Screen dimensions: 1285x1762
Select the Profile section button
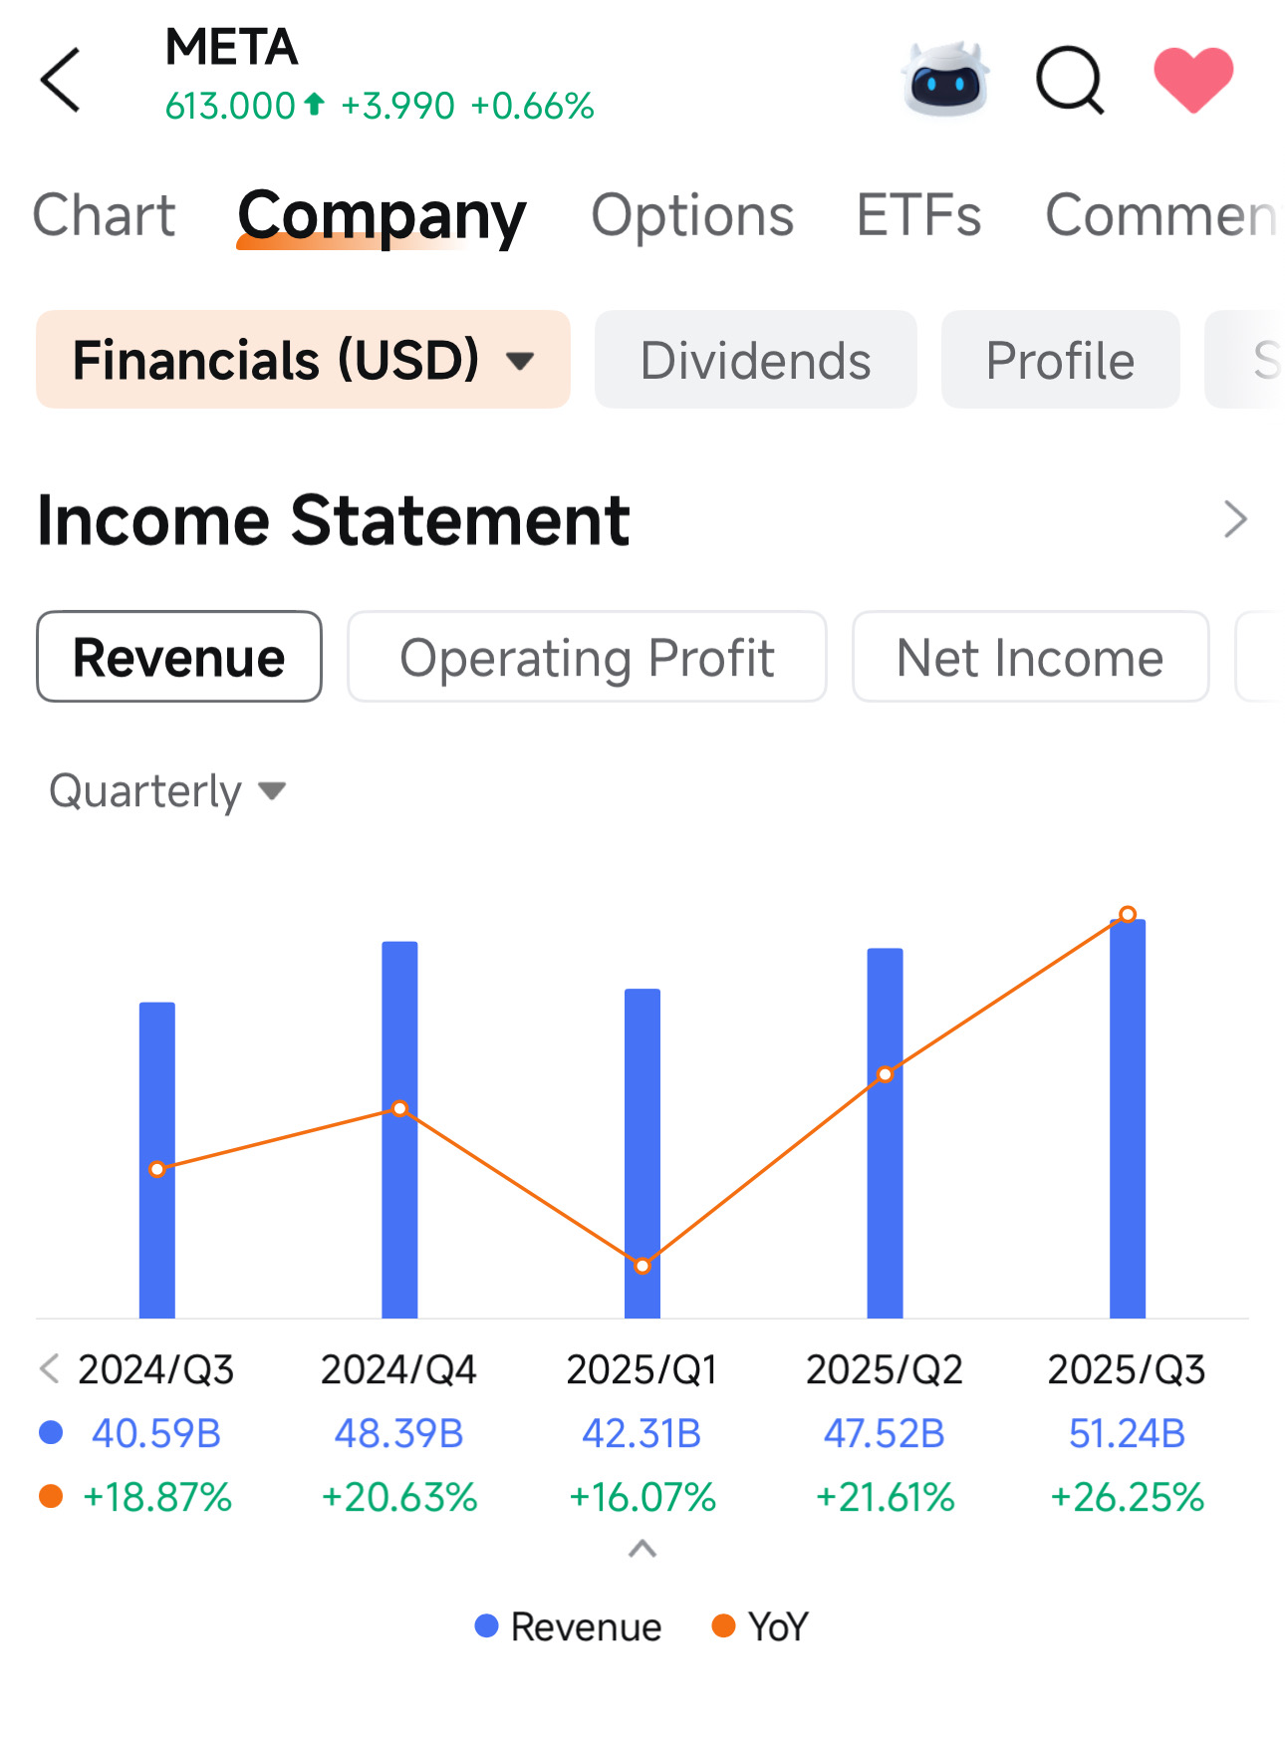(1060, 360)
